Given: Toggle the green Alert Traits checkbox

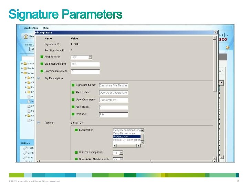Looking at the screenshot, I should 73,107.
